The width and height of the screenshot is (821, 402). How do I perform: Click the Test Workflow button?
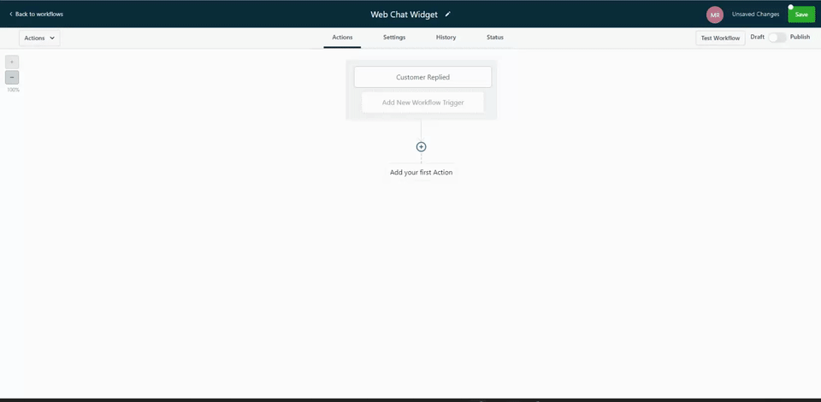point(720,38)
